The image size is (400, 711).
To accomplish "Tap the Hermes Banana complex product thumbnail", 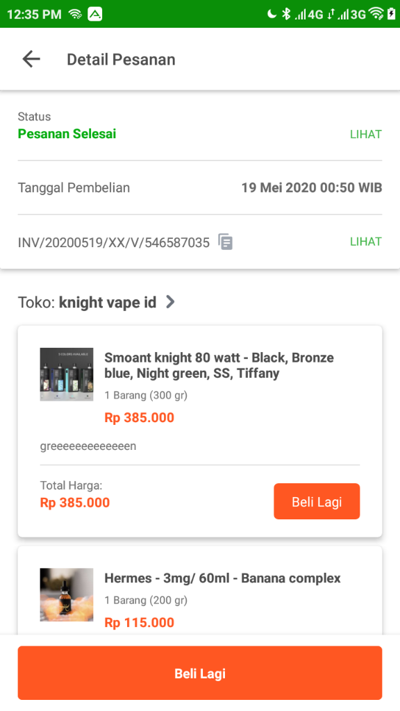I will pos(67,595).
